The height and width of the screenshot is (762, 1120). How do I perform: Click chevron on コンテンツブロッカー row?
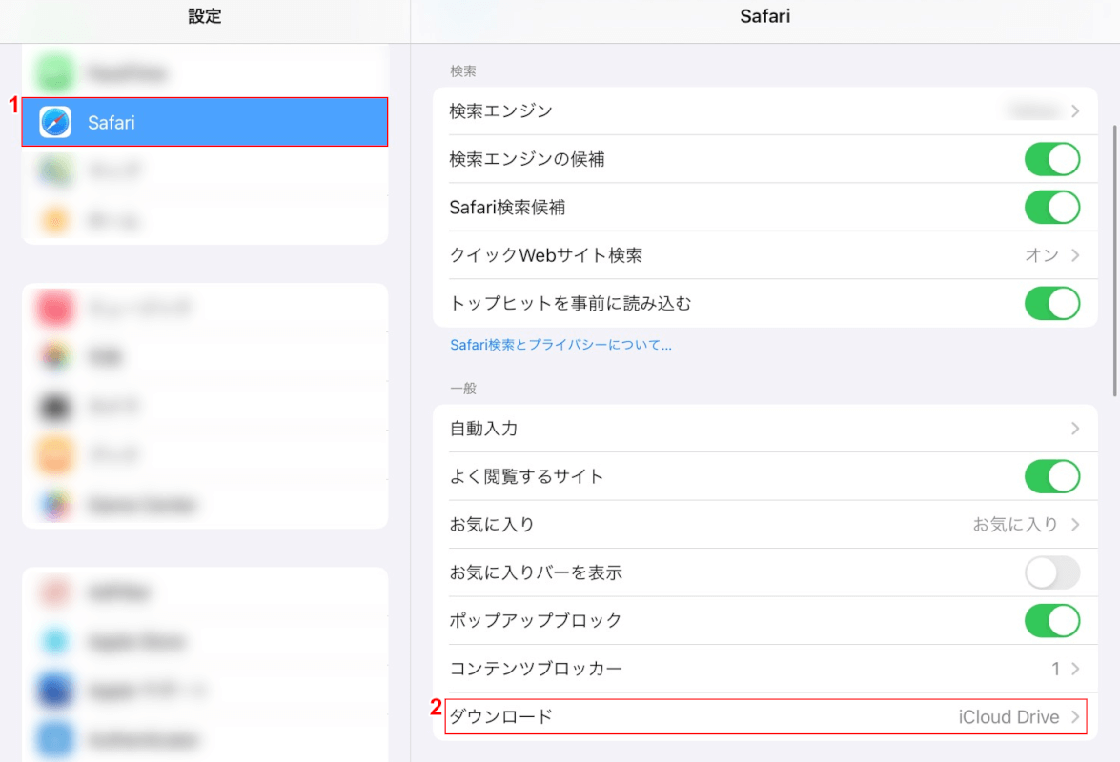pos(1075,669)
